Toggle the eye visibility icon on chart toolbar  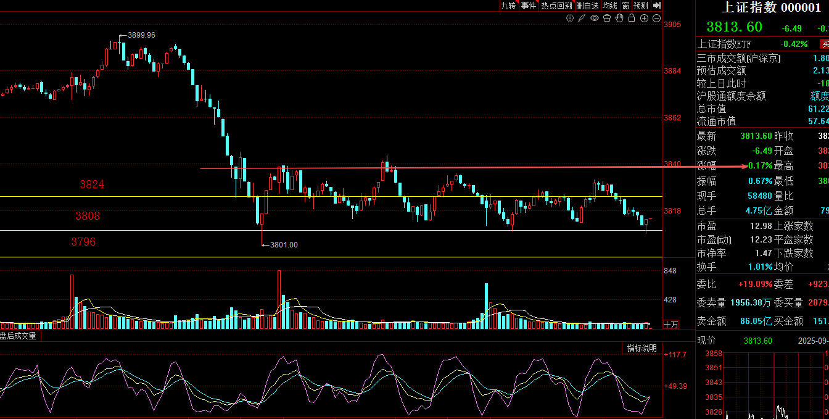pos(595,18)
